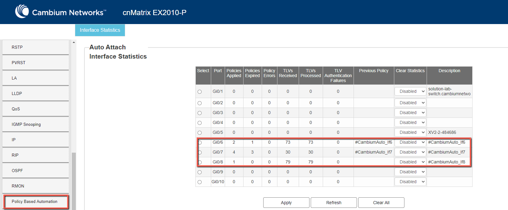Viewport: 508px width, 210px height.
Task: Open Clear Statistics dropdown for Gi0/6
Action: click(410, 142)
